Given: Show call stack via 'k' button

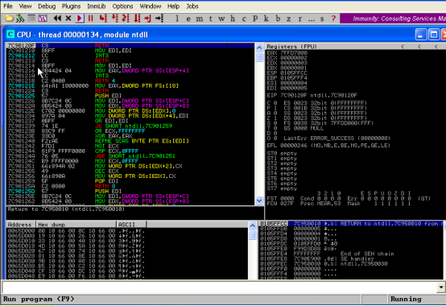Looking at the screenshot, I should [266, 19].
